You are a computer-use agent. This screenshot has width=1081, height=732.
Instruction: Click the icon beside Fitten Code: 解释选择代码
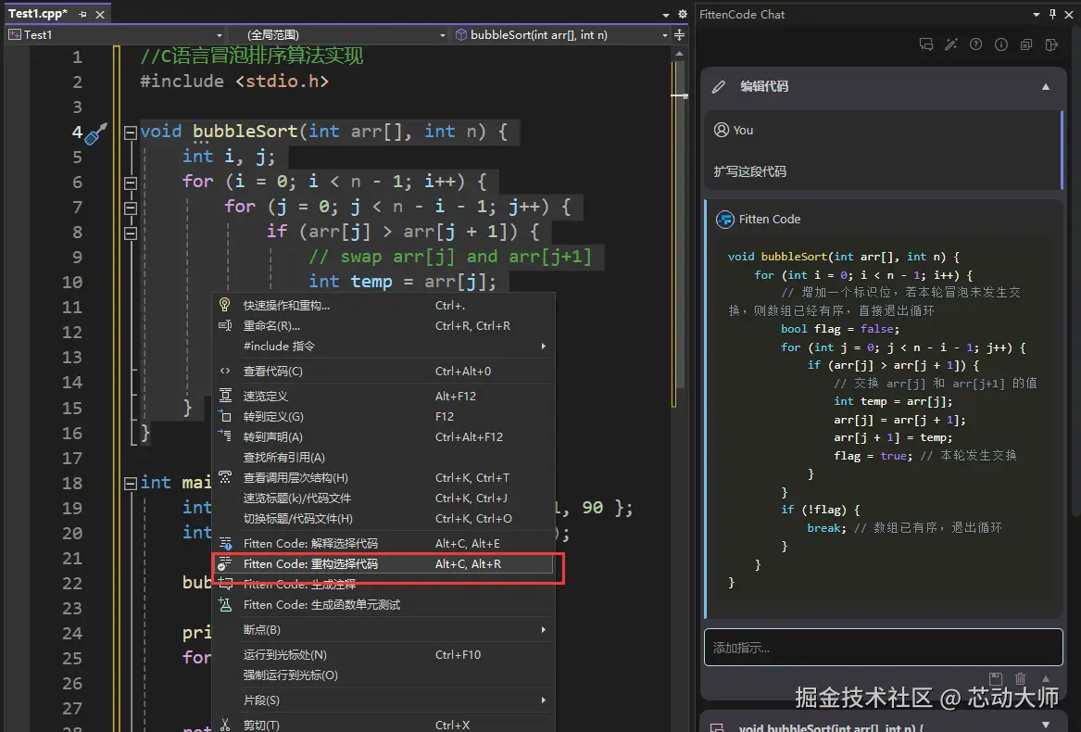[225, 544]
